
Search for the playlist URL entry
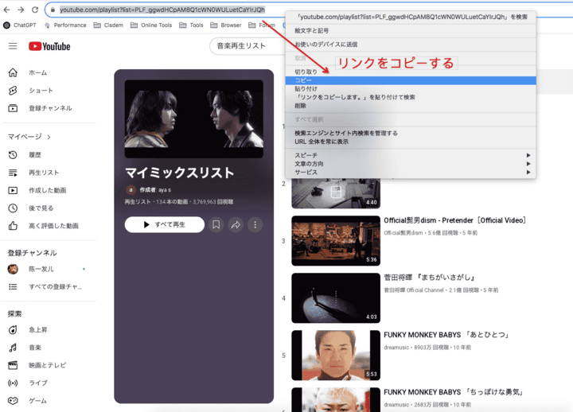click(x=411, y=17)
